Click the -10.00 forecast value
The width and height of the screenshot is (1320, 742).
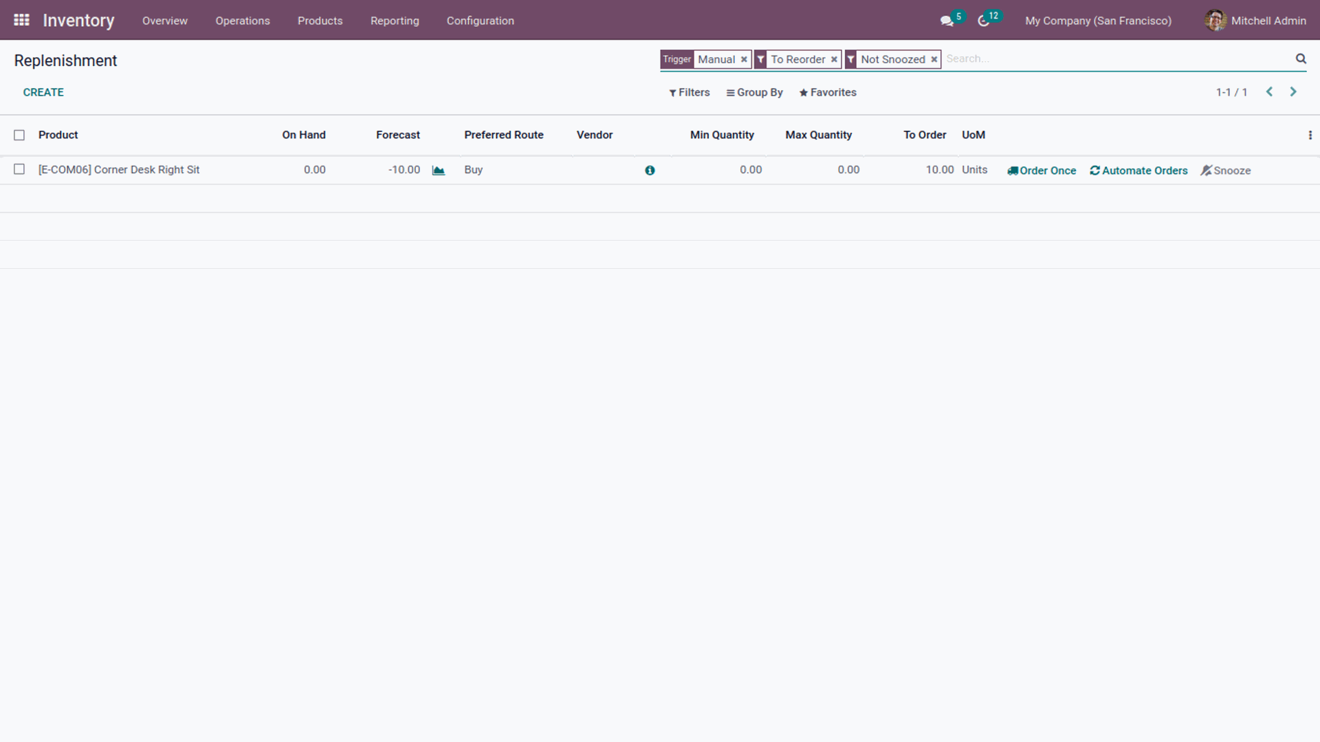tap(404, 170)
